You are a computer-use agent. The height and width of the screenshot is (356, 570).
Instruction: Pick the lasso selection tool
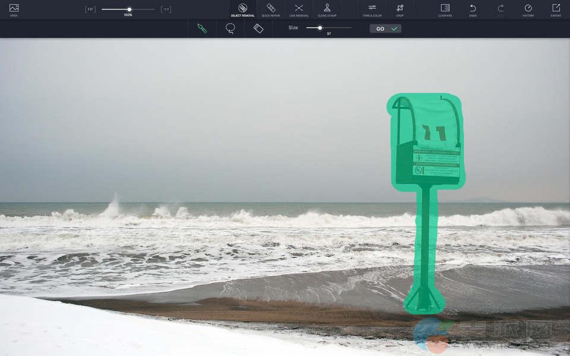[230, 28]
